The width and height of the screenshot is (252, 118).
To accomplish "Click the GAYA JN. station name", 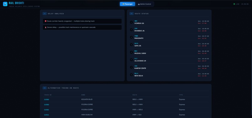I will (138, 46).
